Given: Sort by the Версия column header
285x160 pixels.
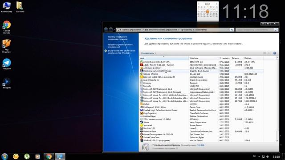Looking at the screenshot, I should coord(253,58).
